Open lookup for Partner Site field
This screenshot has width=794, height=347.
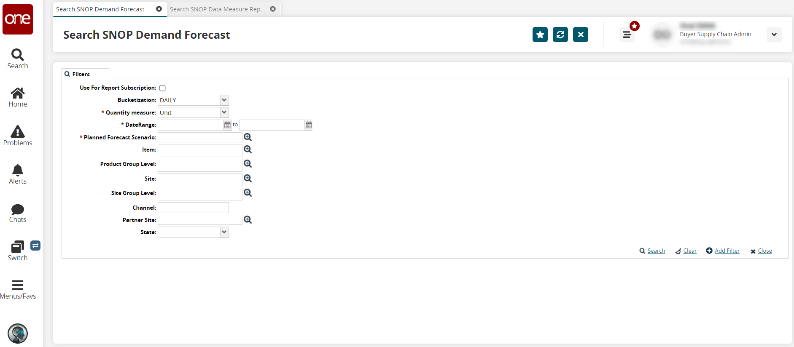coord(248,220)
